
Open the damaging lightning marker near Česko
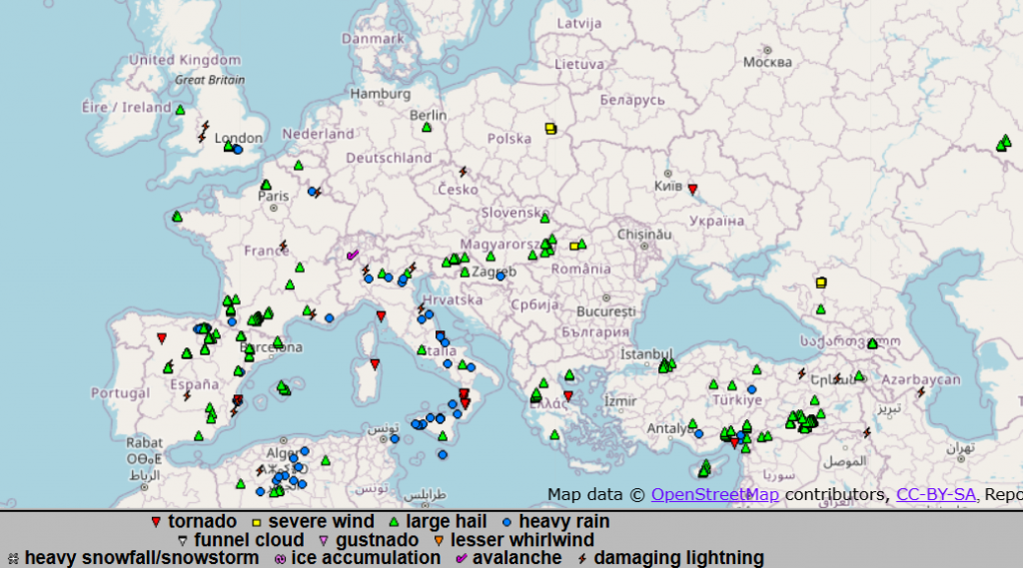click(462, 172)
